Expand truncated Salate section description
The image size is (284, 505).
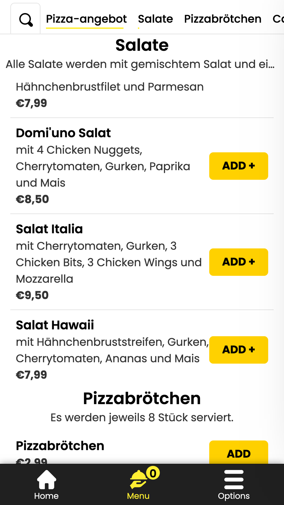(x=140, y=64)
